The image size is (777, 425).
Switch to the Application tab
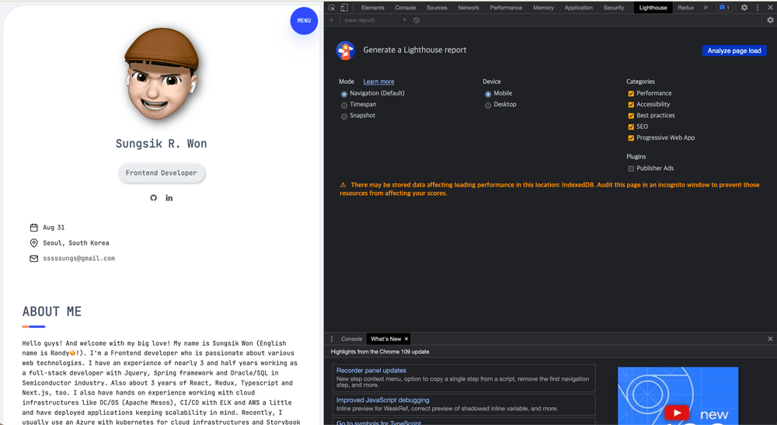pyautogui.click(x=578, y=8)
